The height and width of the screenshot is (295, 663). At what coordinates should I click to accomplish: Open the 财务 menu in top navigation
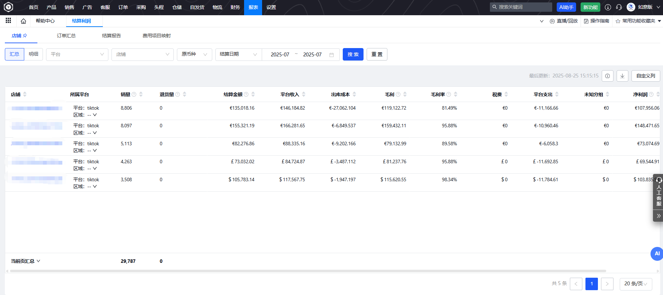[x=235, y=7]
